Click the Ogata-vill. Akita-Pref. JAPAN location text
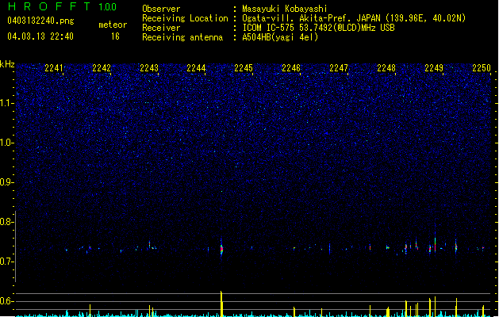499x317 pixels. 354,18
